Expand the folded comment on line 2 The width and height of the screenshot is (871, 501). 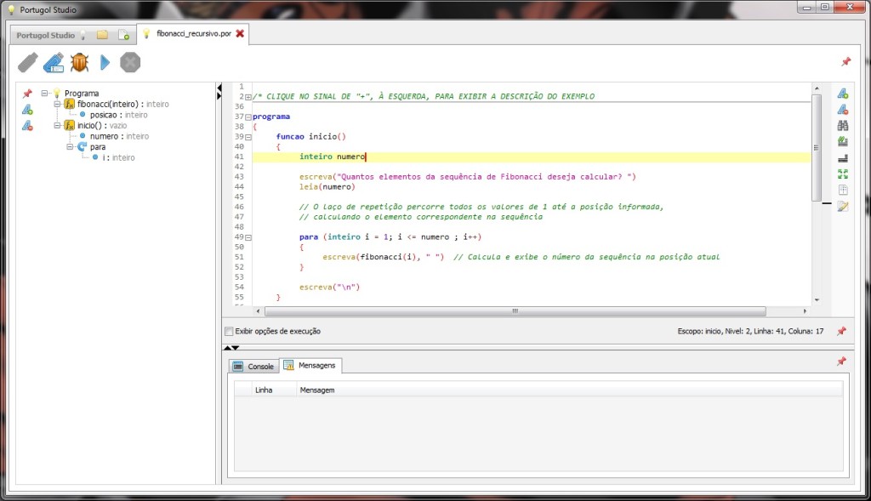(248, 97)
